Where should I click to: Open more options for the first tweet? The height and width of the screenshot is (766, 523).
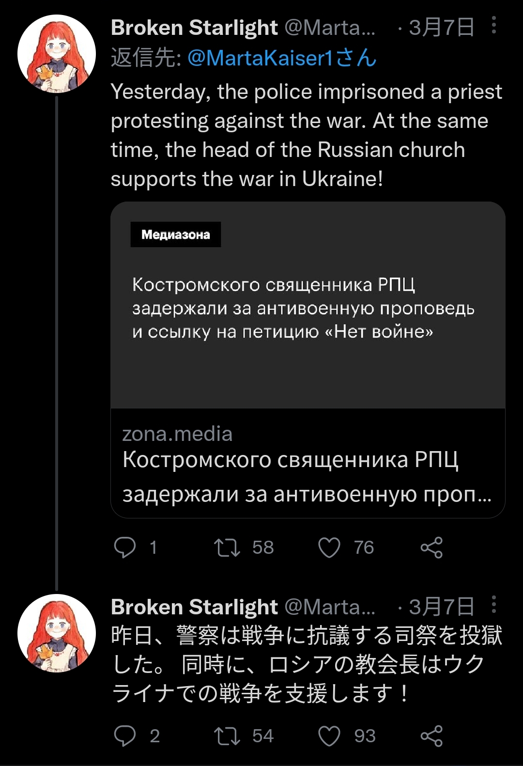[493, 25]
